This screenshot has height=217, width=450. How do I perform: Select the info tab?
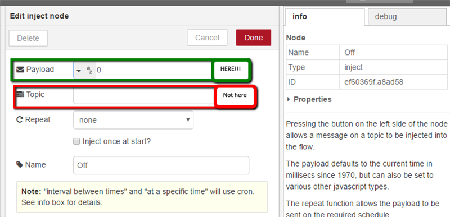pyautogui.click(x=325, y=17)
